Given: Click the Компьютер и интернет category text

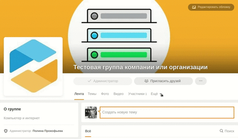Looking at the screenshot, I should [x=21, y=118].
